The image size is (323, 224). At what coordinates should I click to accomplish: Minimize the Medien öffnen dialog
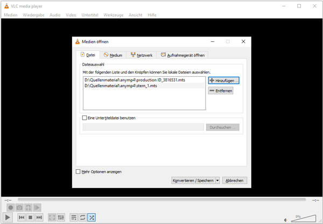coord(213,41)
